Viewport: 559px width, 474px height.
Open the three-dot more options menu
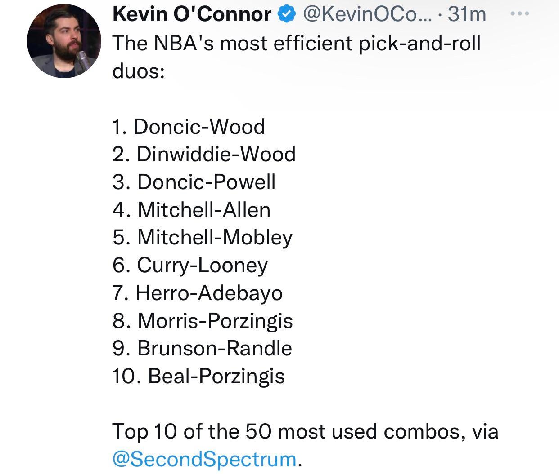pyautogui.click(x=519, y=14)
